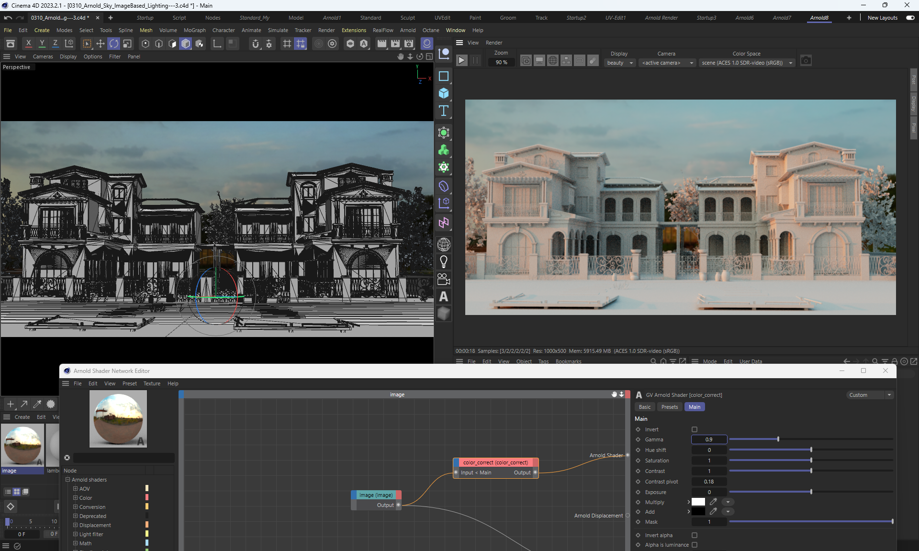Select the Move tool
Viewport: 919px width, 551px height.
click(101, 44)
